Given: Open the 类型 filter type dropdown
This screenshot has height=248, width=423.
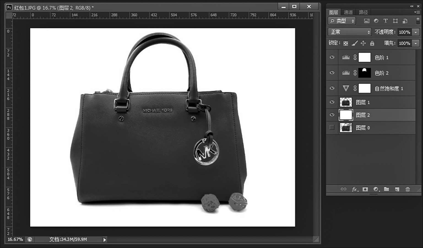Looking at the screenshot, I should coord(342,21).
